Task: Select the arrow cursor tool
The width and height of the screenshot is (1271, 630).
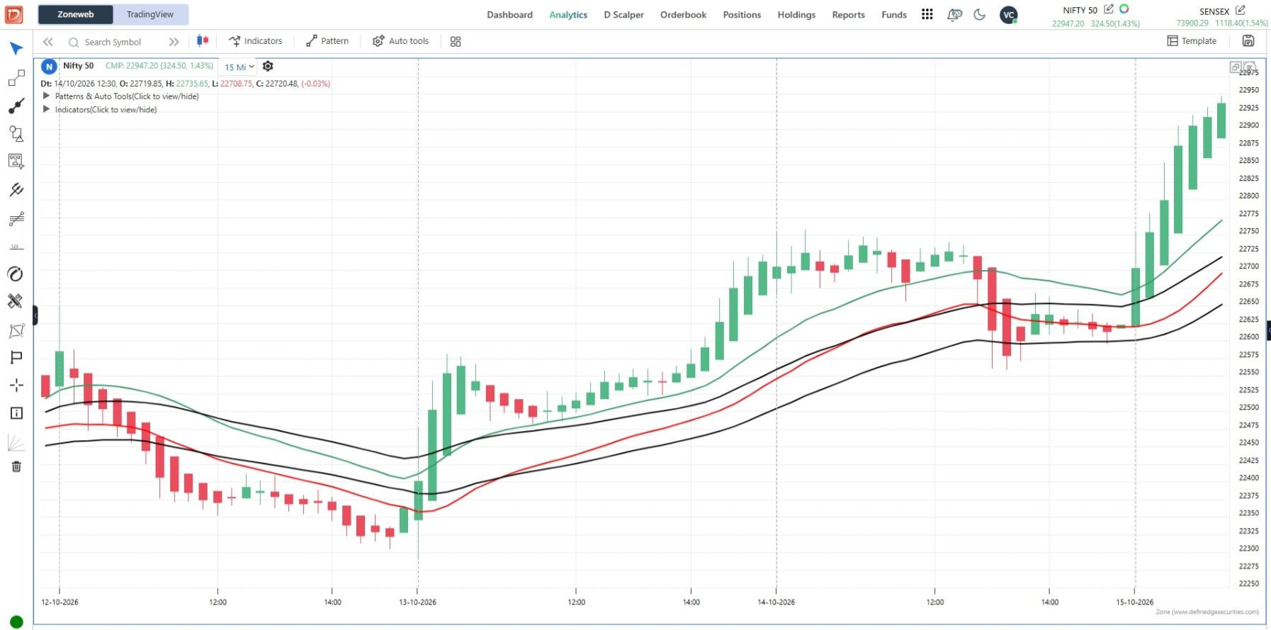Action: coord(16,48)
